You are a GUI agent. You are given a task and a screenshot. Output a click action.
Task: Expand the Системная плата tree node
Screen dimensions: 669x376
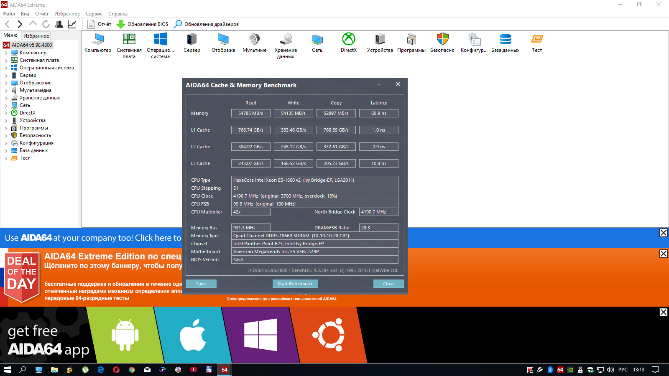point(6,61)
